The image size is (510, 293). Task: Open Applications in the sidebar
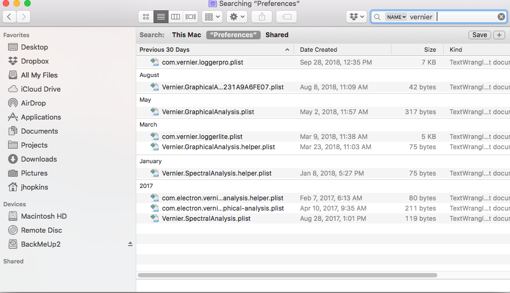41,117
